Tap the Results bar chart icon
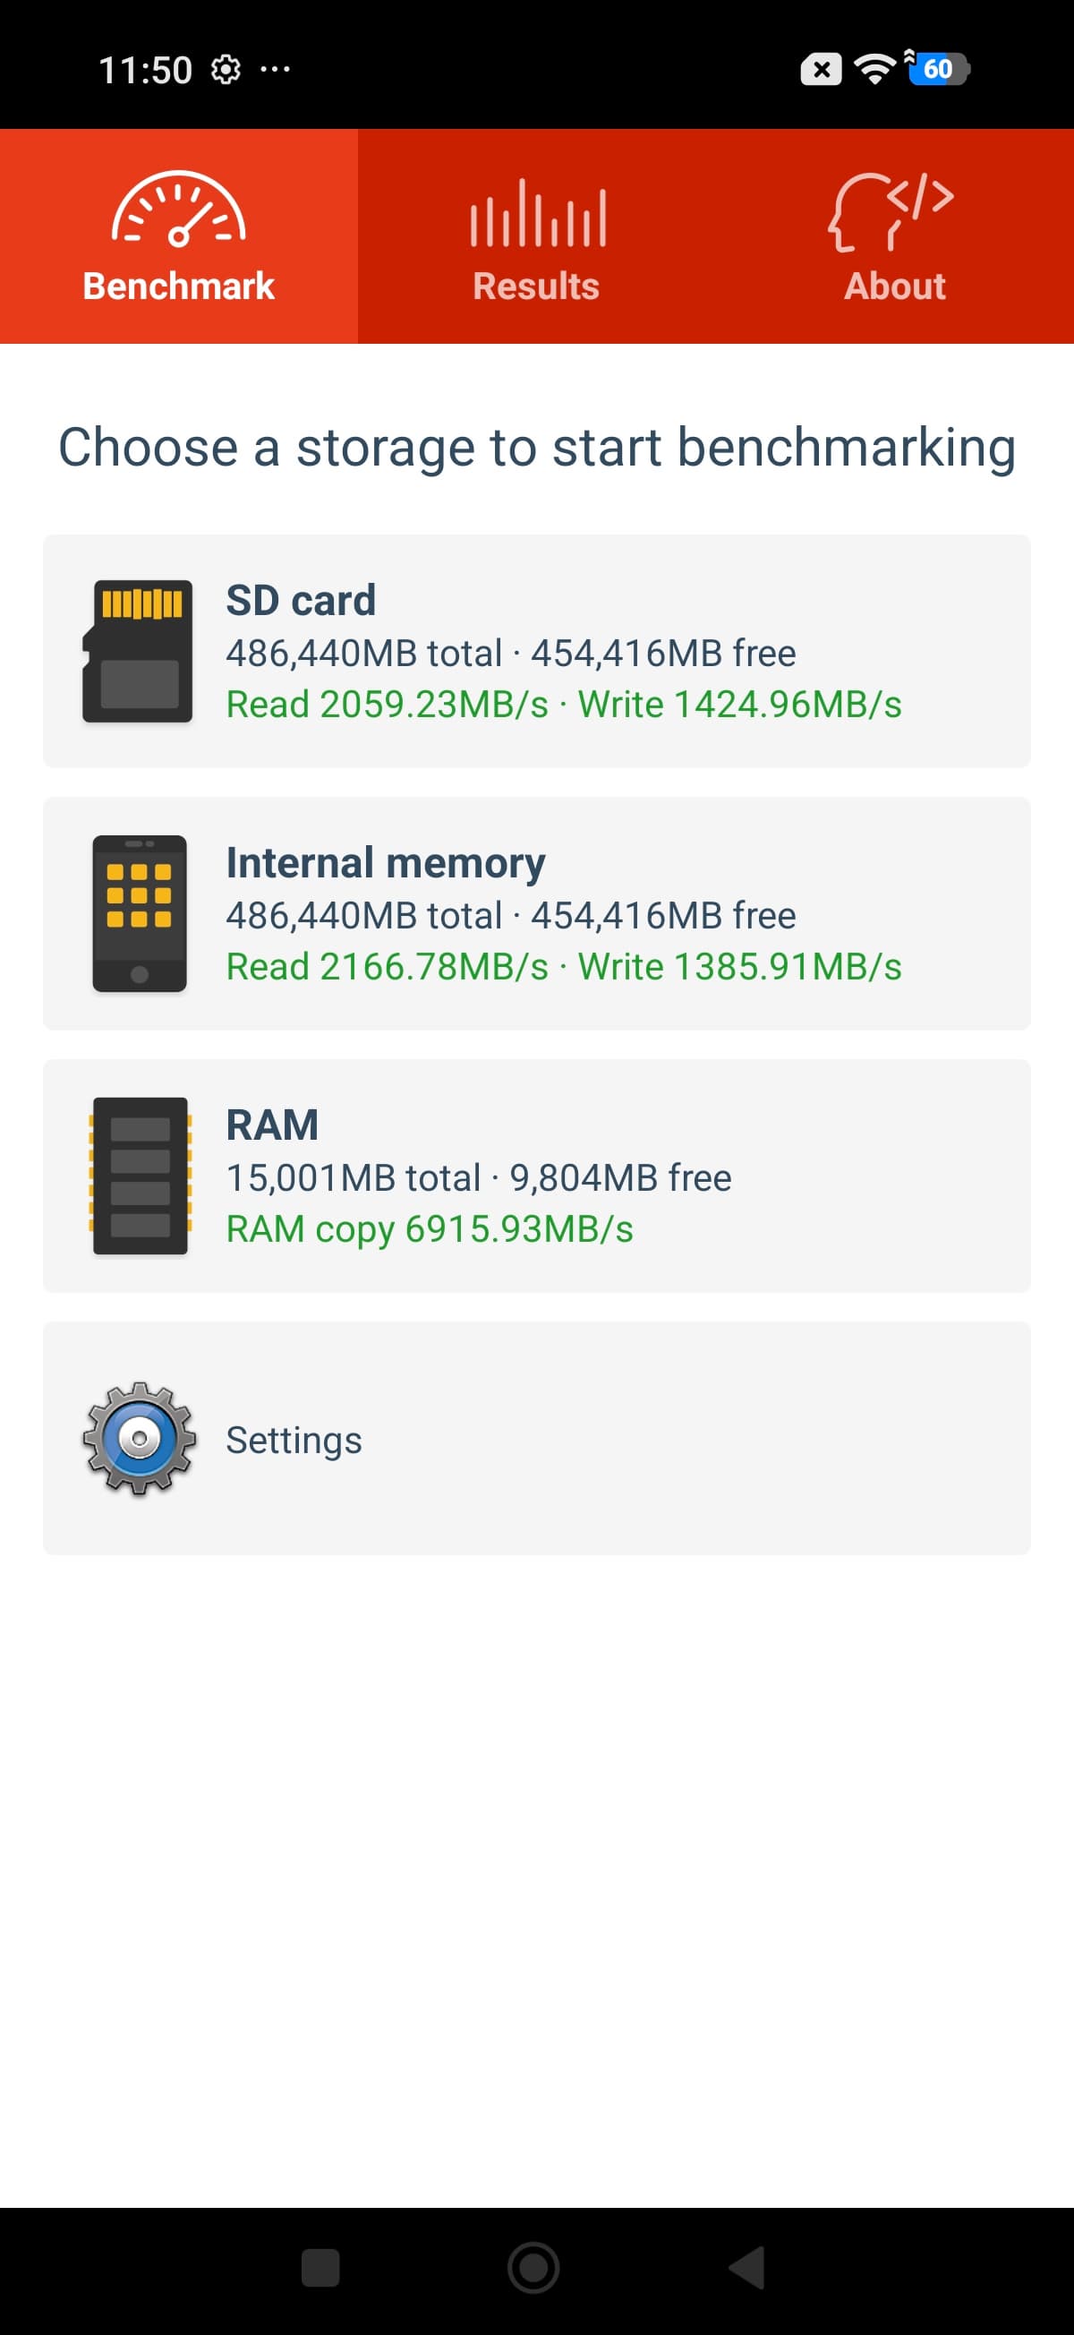The width and height of the screenshot is (1074, 2335). pyautogui.click(x=536, y=214)
